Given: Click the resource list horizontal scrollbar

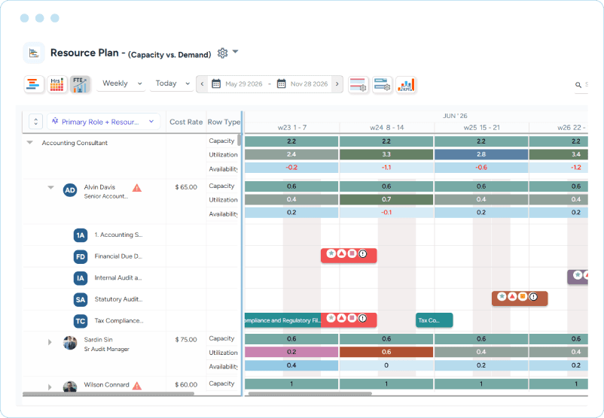Looking at the screenshot, I should tap(108, 393).
